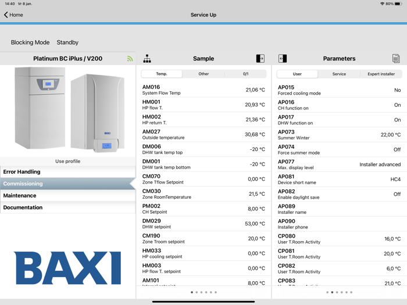
Task: Select HM001 HP flow T. row
Action: pos(203,105)
